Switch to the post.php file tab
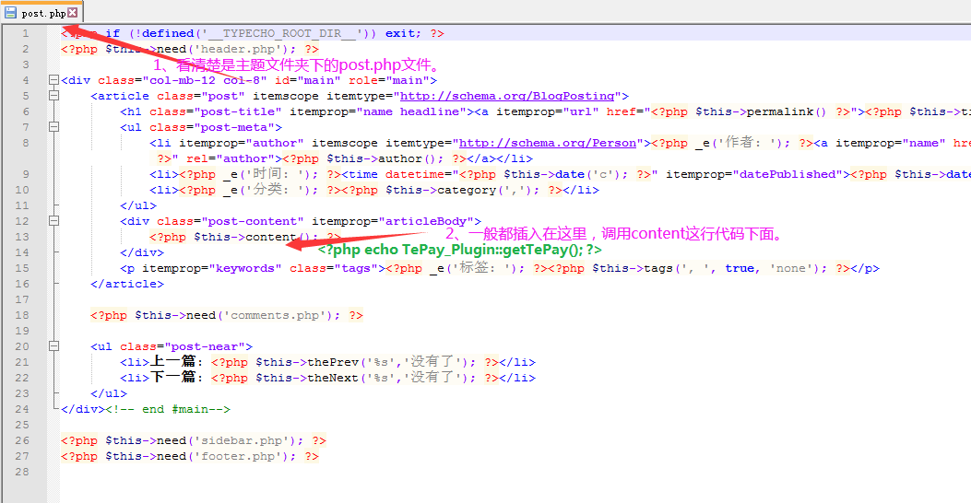This screenshot has height=503, width=971. (x=42, y=13)
